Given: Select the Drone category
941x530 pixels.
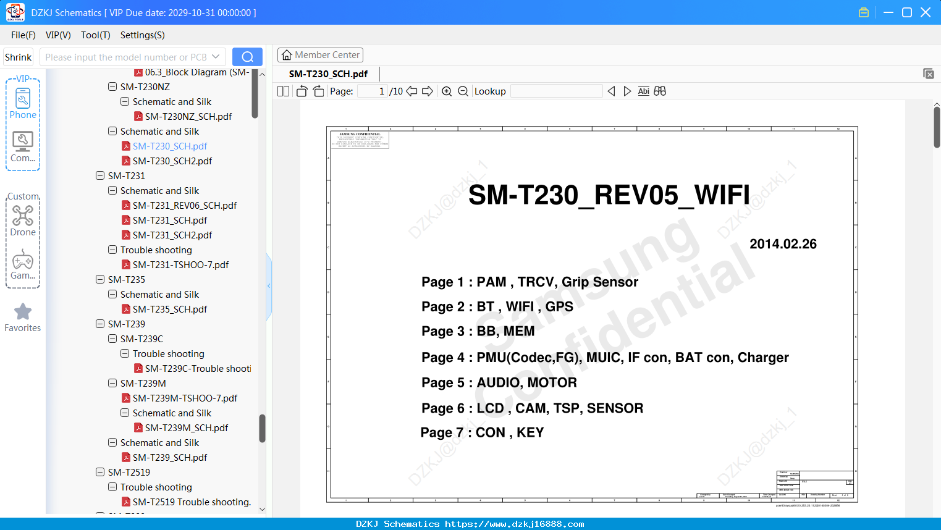Looking at the screenshot, I should click(x=23, y=221).
